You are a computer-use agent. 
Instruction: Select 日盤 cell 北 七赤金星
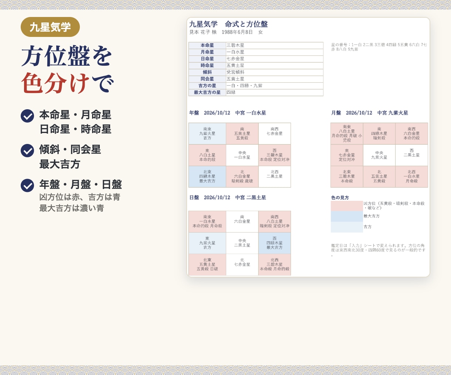tap(242, 265)
